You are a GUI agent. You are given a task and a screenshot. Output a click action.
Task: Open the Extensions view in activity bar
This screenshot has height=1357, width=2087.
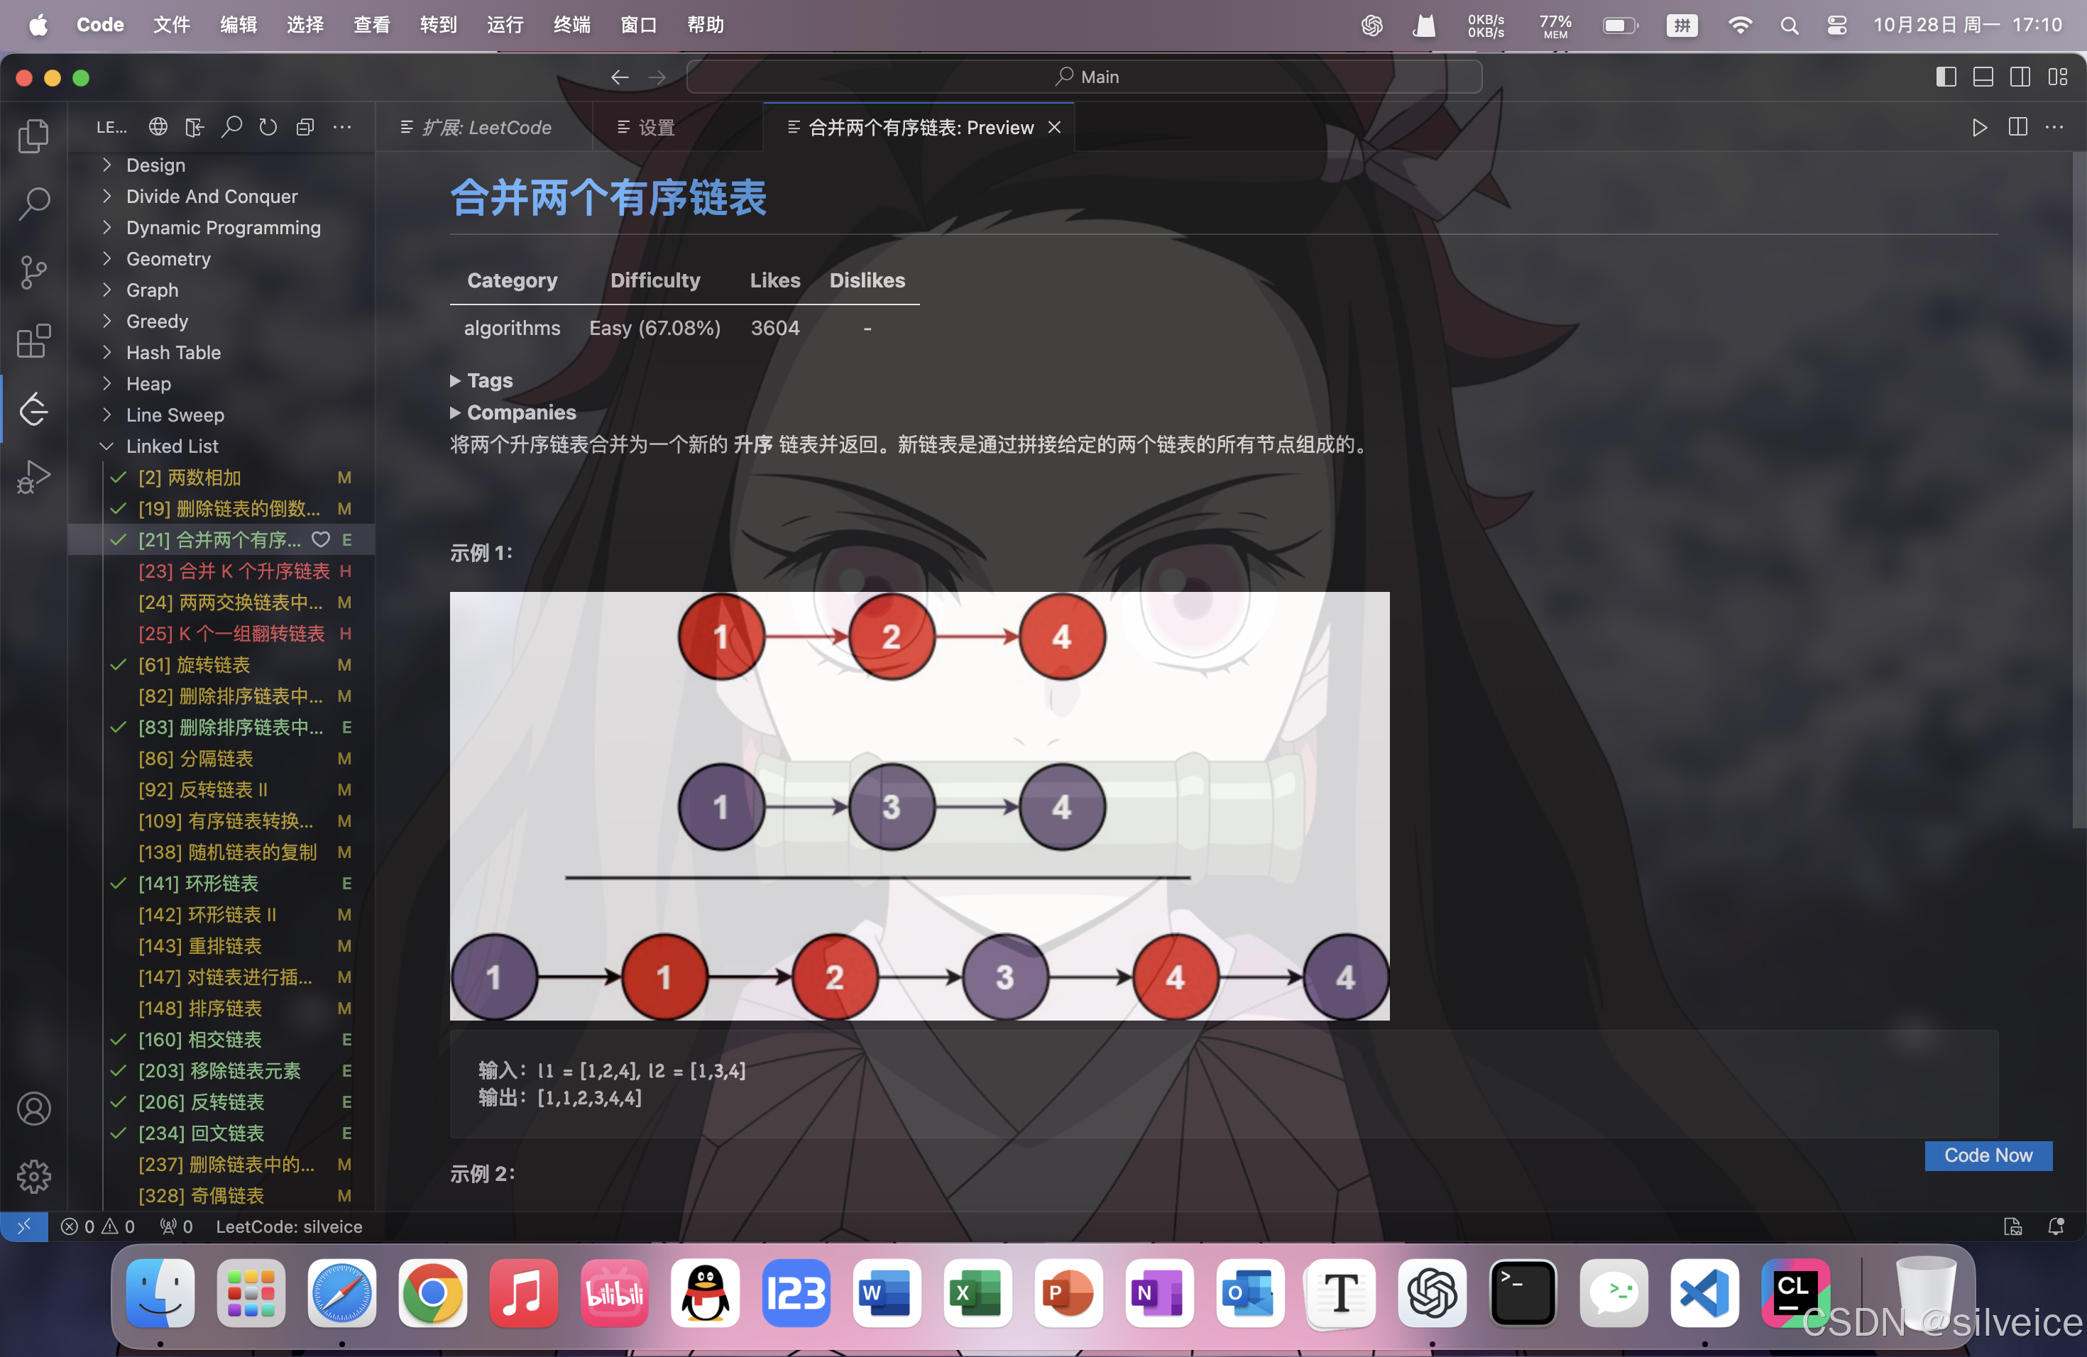[33, 340]
